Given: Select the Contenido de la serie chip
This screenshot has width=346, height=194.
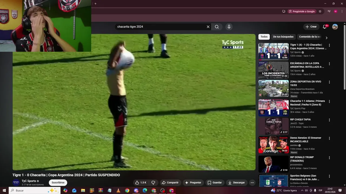Looking at the screenshot, I should point(310,37).
